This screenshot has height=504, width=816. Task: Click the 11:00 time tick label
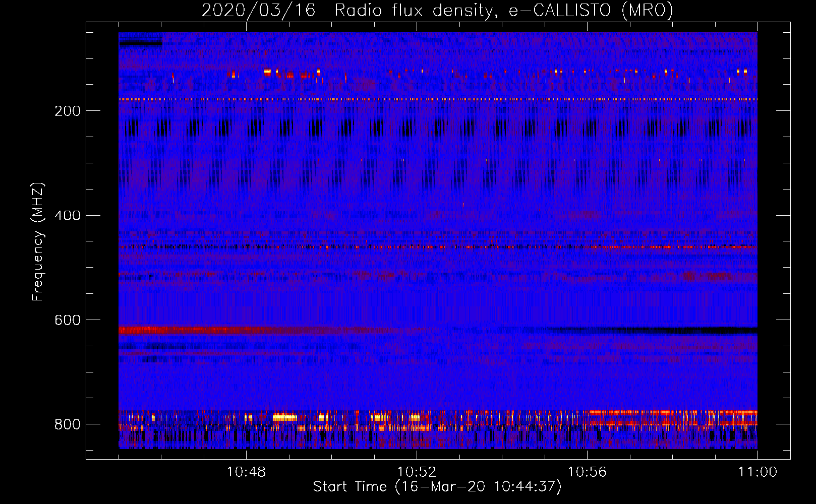pos(757,472)
